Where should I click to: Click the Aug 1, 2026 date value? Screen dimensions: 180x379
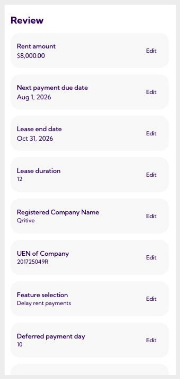tap(34, 97)
